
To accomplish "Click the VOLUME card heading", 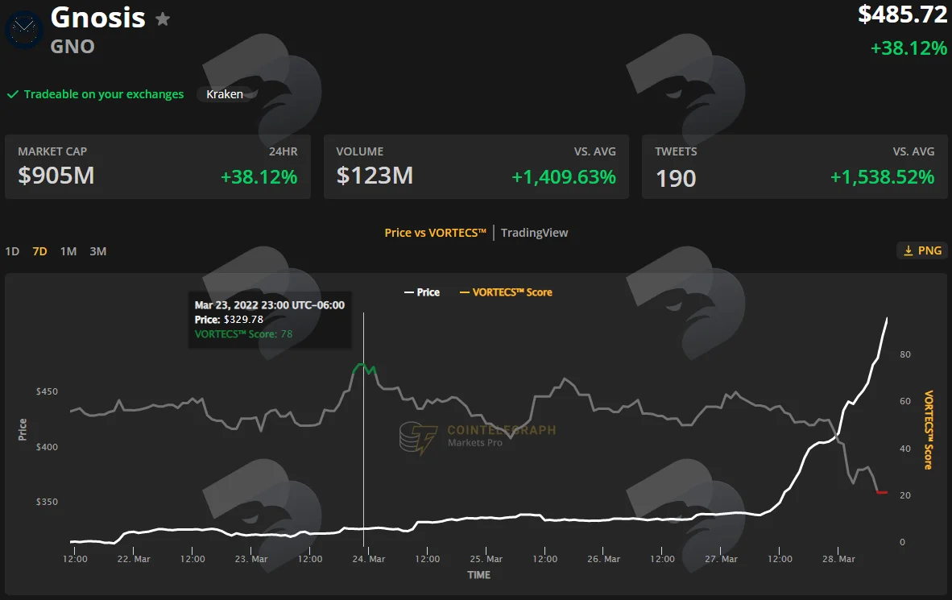I will click(359, 151).
